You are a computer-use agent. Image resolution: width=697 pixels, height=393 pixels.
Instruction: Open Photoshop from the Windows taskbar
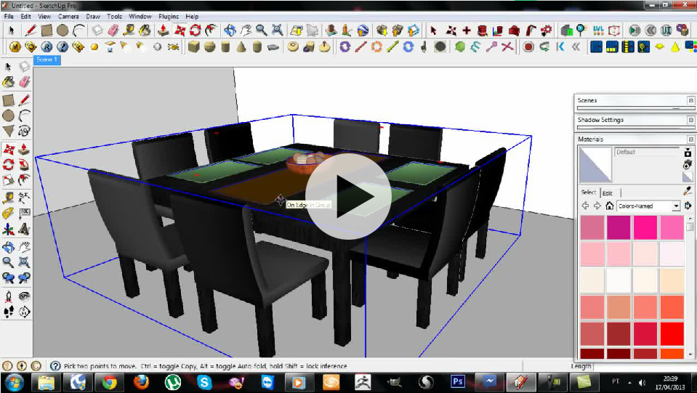tap(458, 381)
